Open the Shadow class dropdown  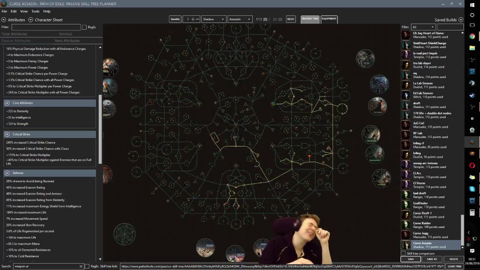(213, 19)
